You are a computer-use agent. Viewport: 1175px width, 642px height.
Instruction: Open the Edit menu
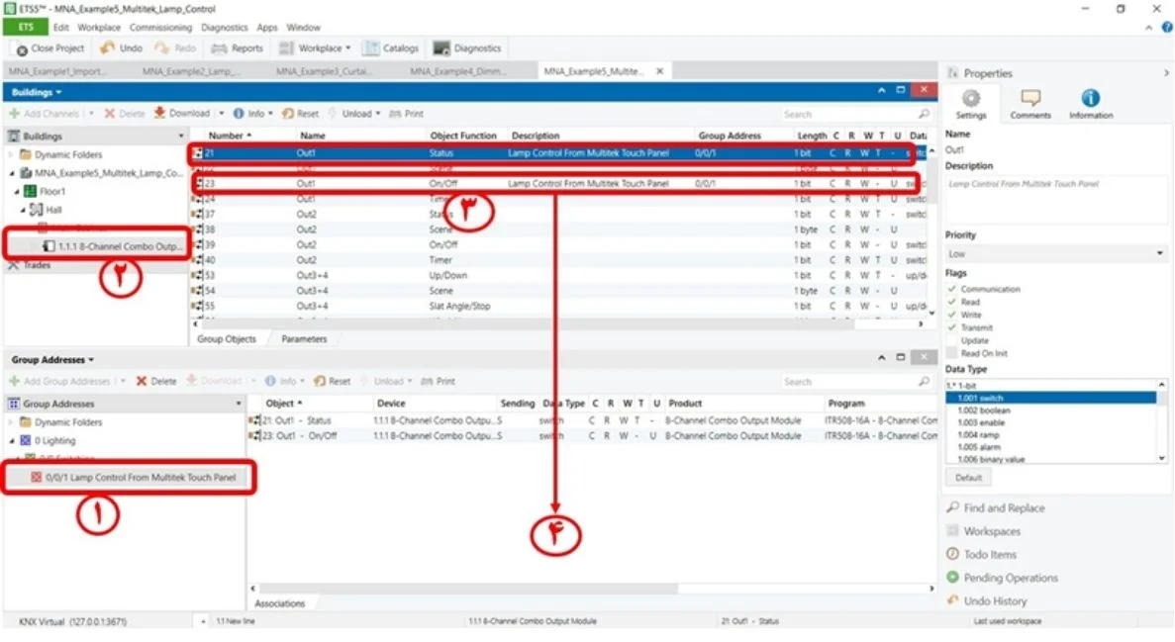coord(60,27)
